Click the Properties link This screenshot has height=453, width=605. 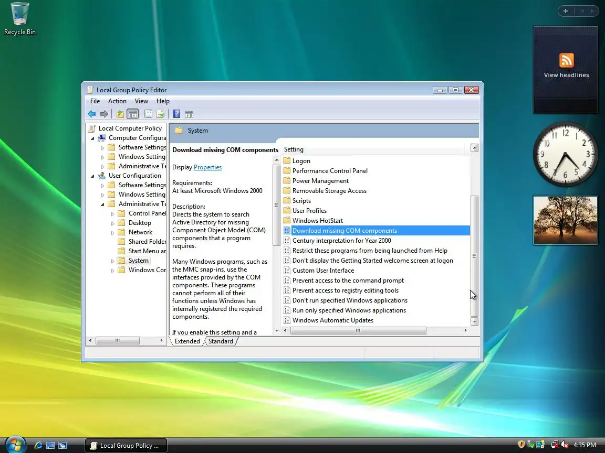[207, 167]
